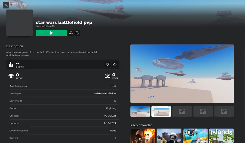245x143 pixels.
Task: Select the third empty image placeholder thumbnail
Action: click(x=182, y=111)
